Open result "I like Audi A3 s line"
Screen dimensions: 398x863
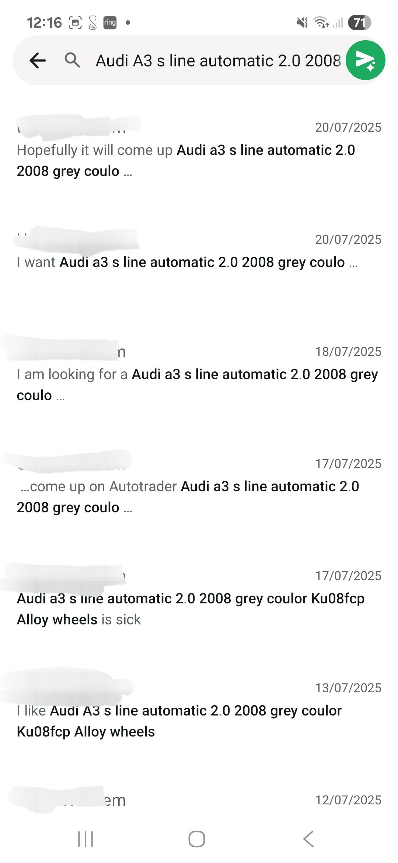199,710
